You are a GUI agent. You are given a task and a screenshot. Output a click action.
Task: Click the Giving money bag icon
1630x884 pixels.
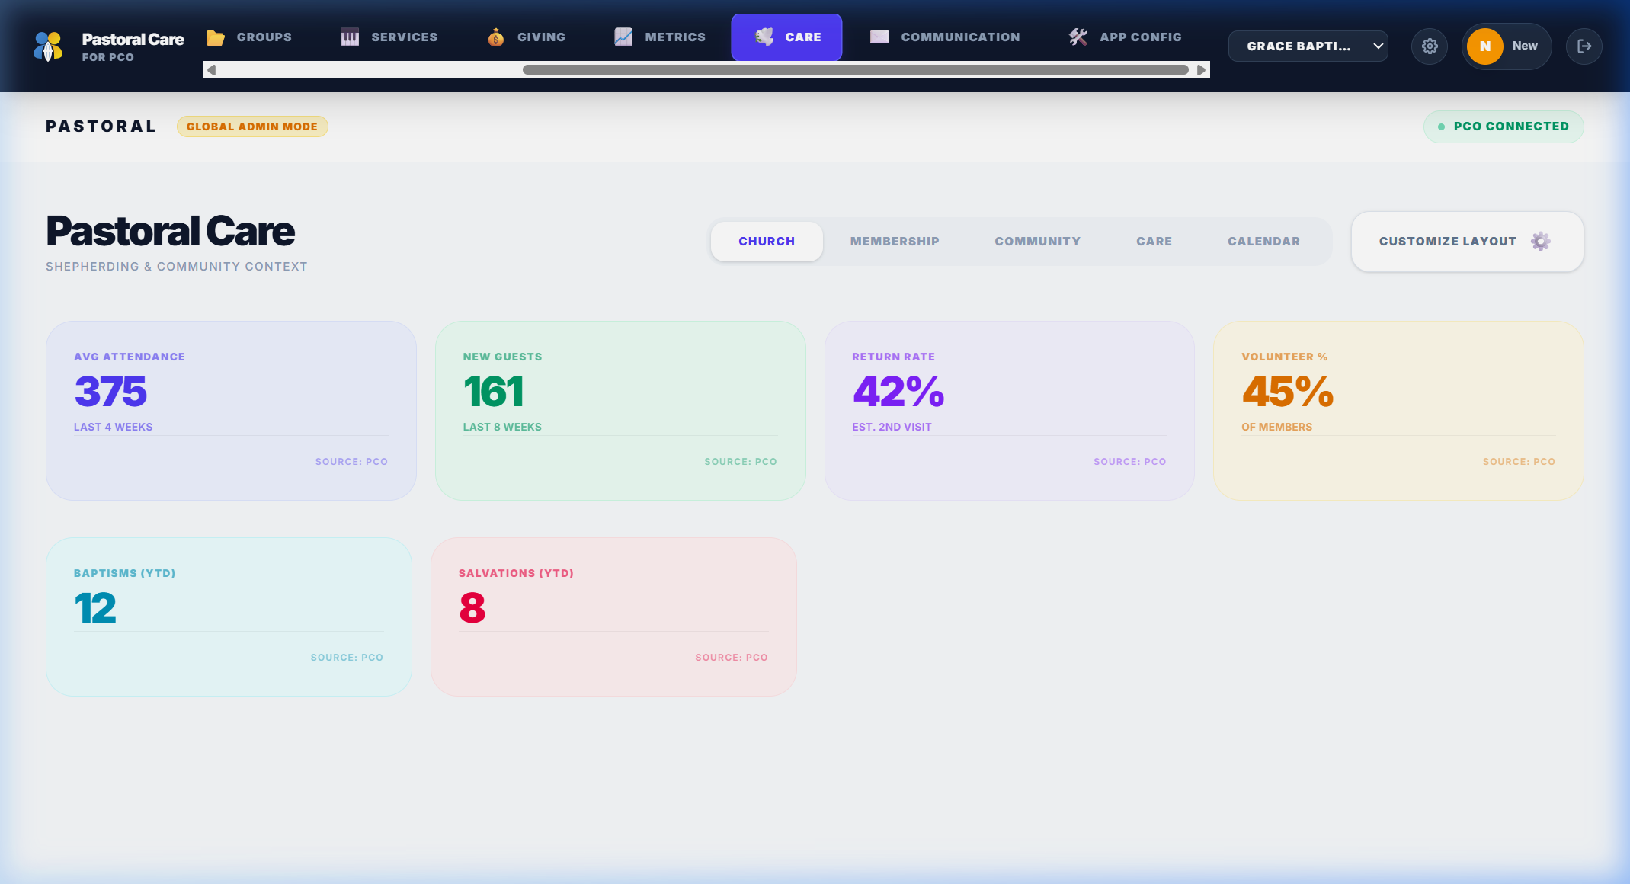pyautogui.click(x=496, y=37)
